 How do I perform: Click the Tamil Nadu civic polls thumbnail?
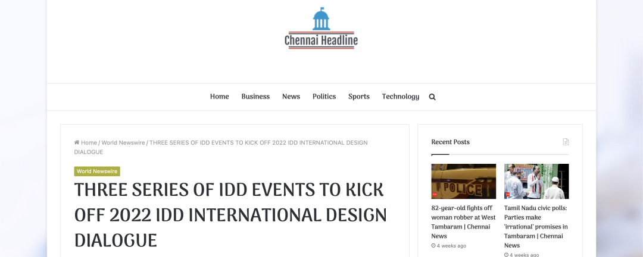click(x=536, y=182)
